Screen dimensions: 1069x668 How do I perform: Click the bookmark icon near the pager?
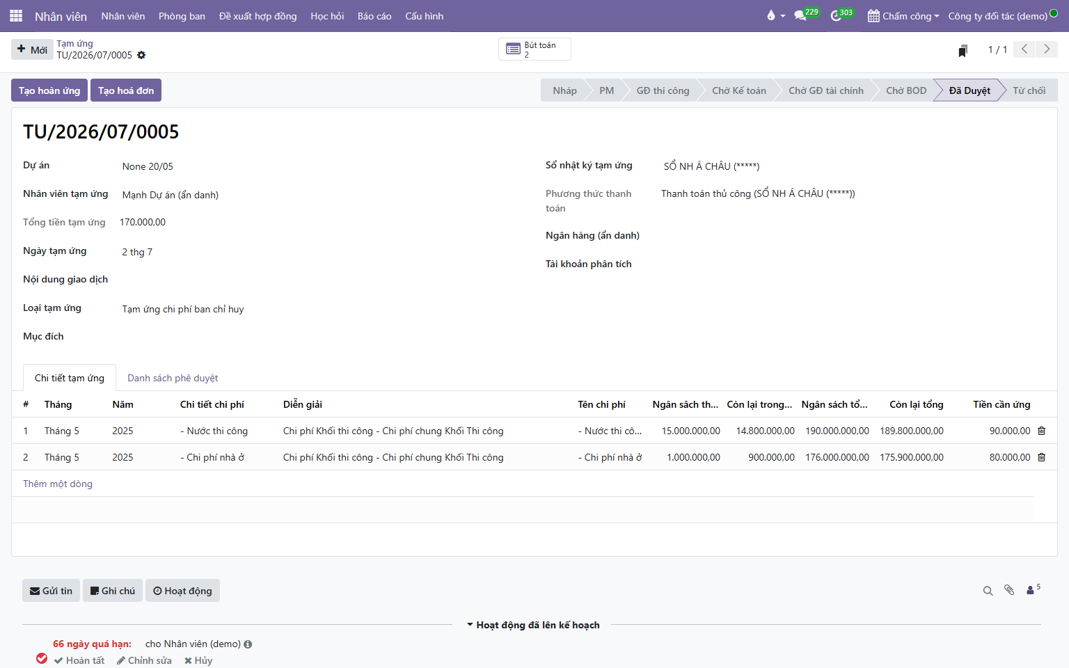pyautogui.click(x=963, y=50)
